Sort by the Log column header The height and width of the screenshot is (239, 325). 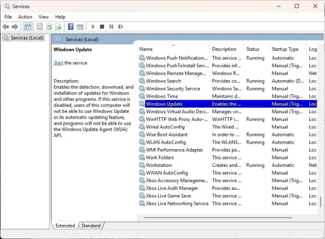(x=312, y=49)
